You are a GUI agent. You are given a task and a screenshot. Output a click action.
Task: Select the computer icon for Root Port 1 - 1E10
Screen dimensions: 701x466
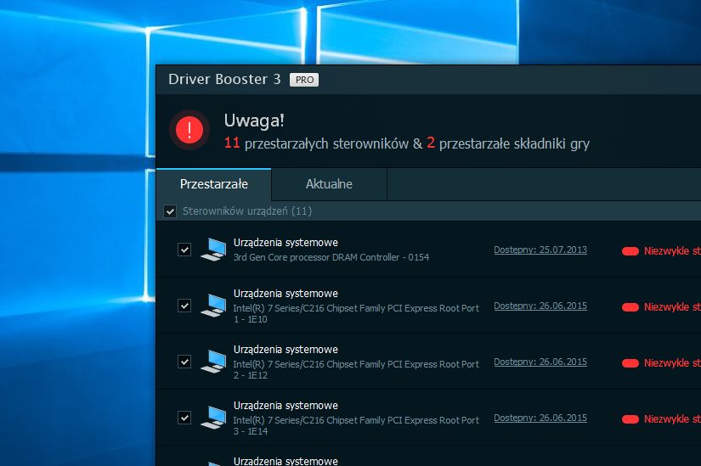pyautogui.click(x=213, y=306)
